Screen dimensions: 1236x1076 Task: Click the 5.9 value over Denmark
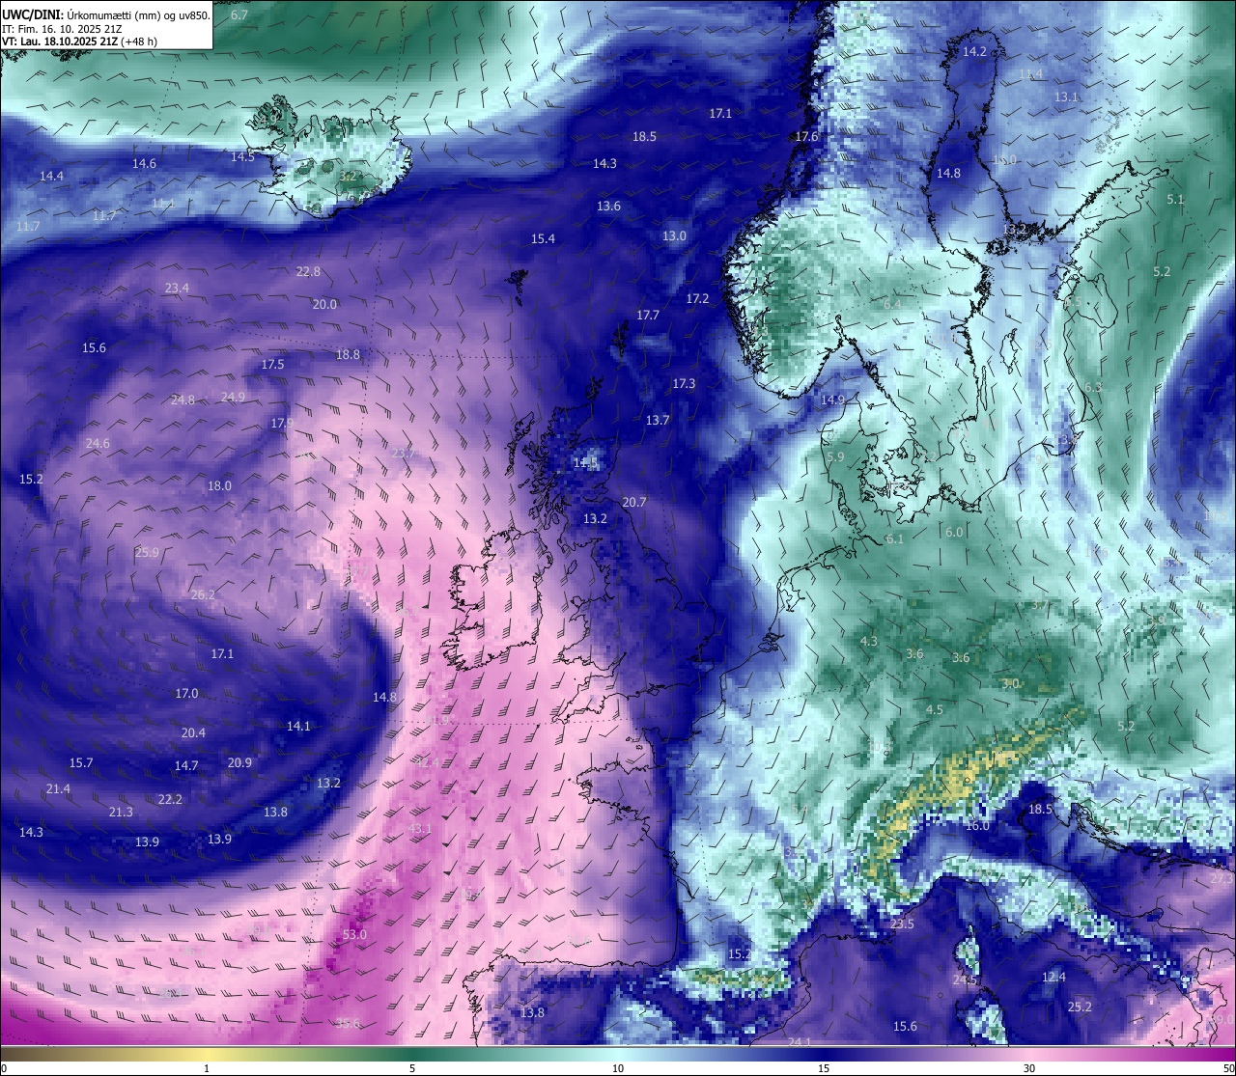835,456
